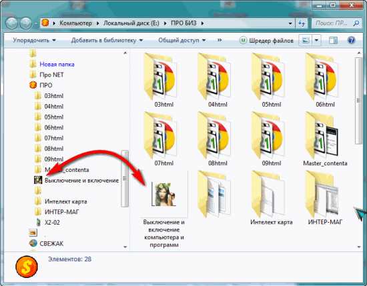The width and height of the screenshot is (367, 286).
Task: Click Компьютер in the address breadcrumb
Action: pyautogui.click(x=75, y=23)
